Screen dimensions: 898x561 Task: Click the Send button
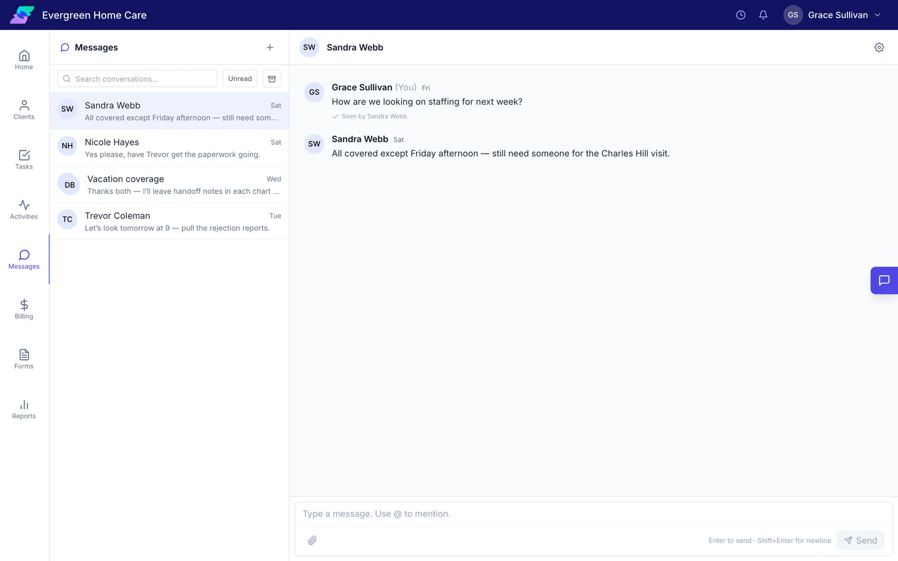860,540
